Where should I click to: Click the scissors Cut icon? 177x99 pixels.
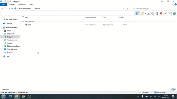[x=148, y=14]
